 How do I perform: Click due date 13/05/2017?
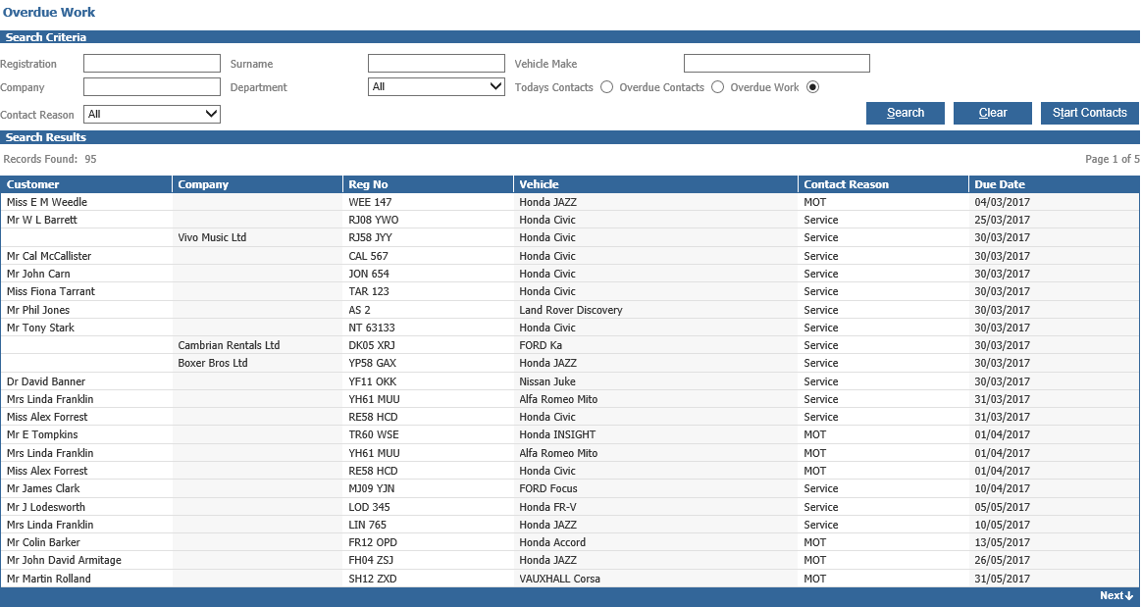1002,542
